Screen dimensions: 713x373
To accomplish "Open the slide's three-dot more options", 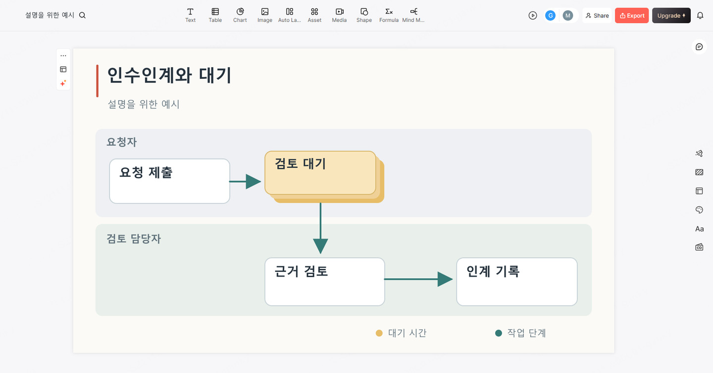I will (63, 56).
